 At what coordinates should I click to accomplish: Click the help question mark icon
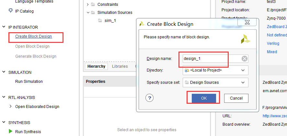click(x=149, y=98)
